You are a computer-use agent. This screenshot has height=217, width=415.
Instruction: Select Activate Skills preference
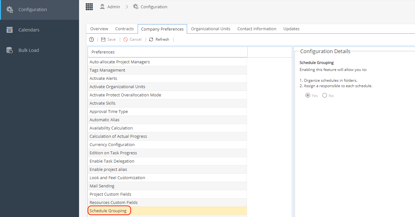pyautogui.click(x=167, y=103)
